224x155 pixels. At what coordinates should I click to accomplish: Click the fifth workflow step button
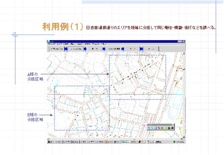tap(132, 49)
